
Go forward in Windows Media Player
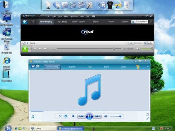(38, 67)
